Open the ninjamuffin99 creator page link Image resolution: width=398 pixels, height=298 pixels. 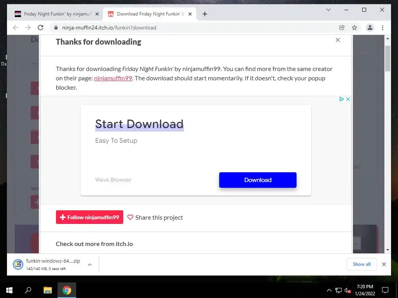(113, 78)
